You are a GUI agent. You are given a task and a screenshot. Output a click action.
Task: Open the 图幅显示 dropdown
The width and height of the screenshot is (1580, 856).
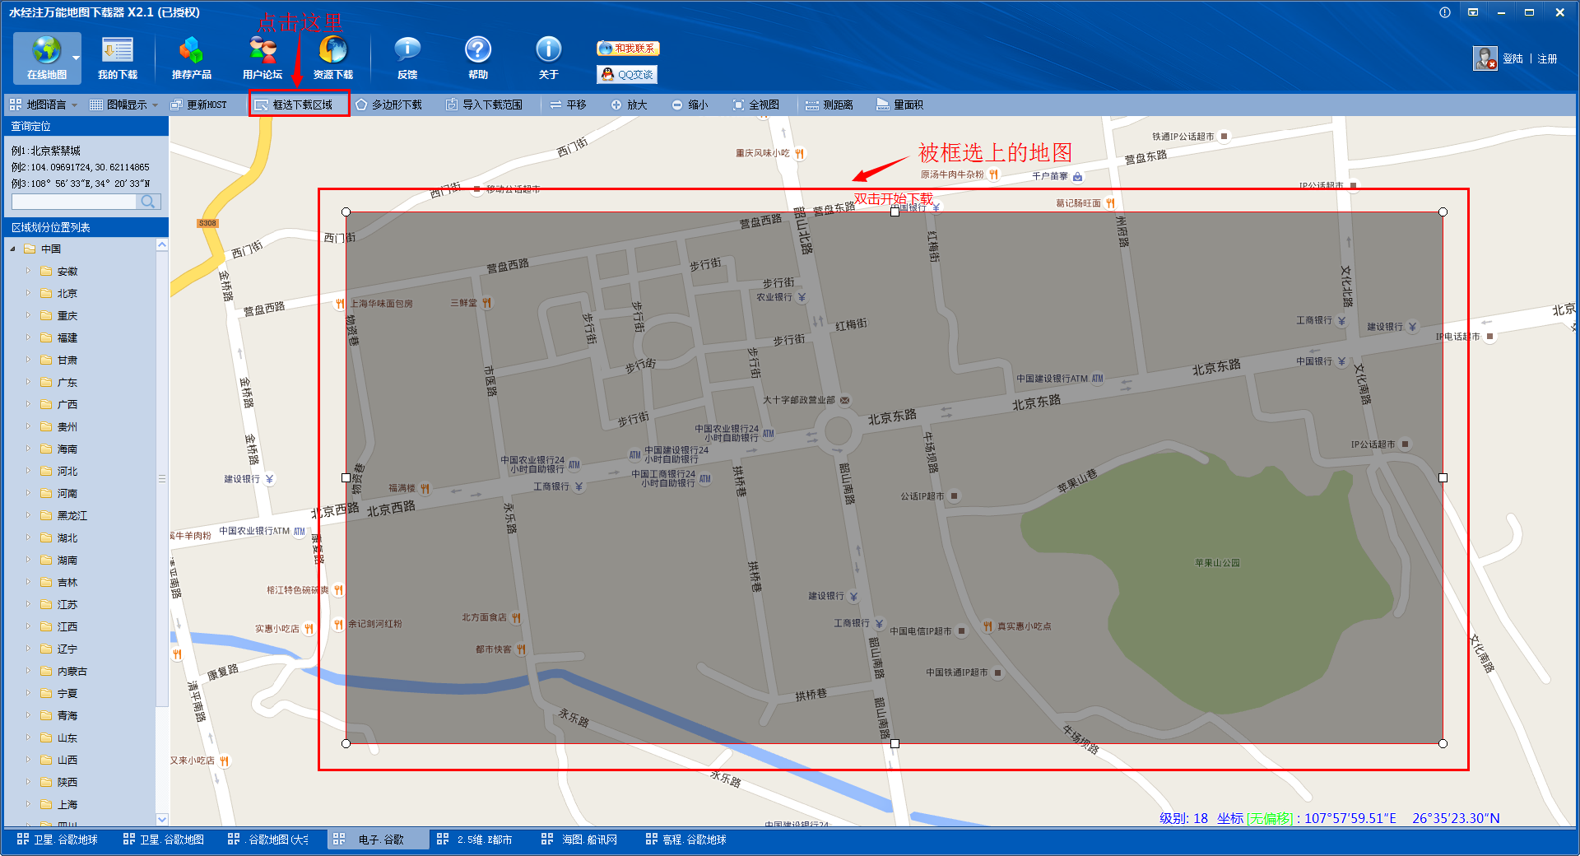tap(124, 105)
